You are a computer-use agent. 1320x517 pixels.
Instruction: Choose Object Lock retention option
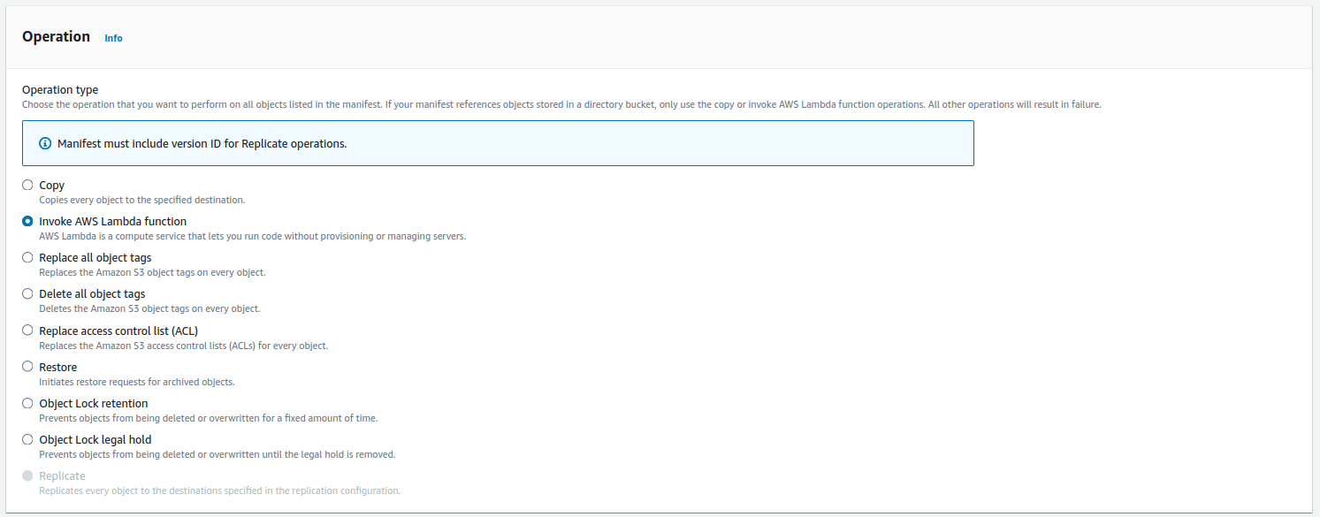[x=27, y=402]
